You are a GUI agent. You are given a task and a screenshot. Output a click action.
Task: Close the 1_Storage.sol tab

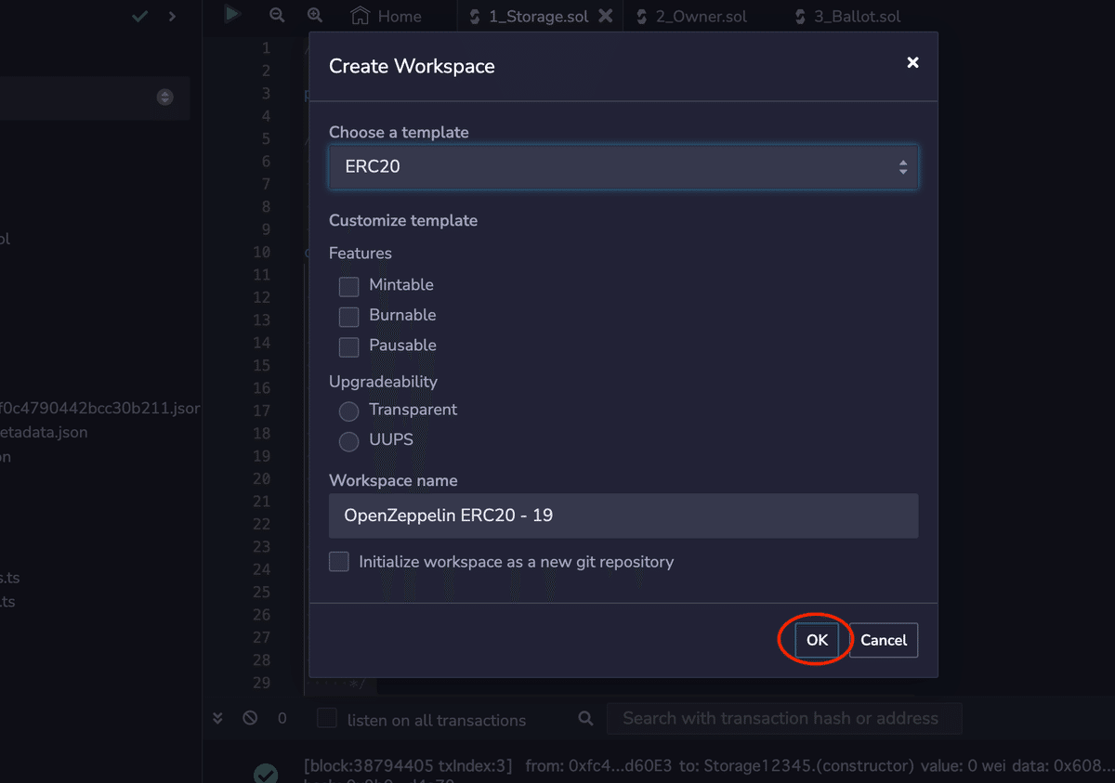tap(605, 16)
